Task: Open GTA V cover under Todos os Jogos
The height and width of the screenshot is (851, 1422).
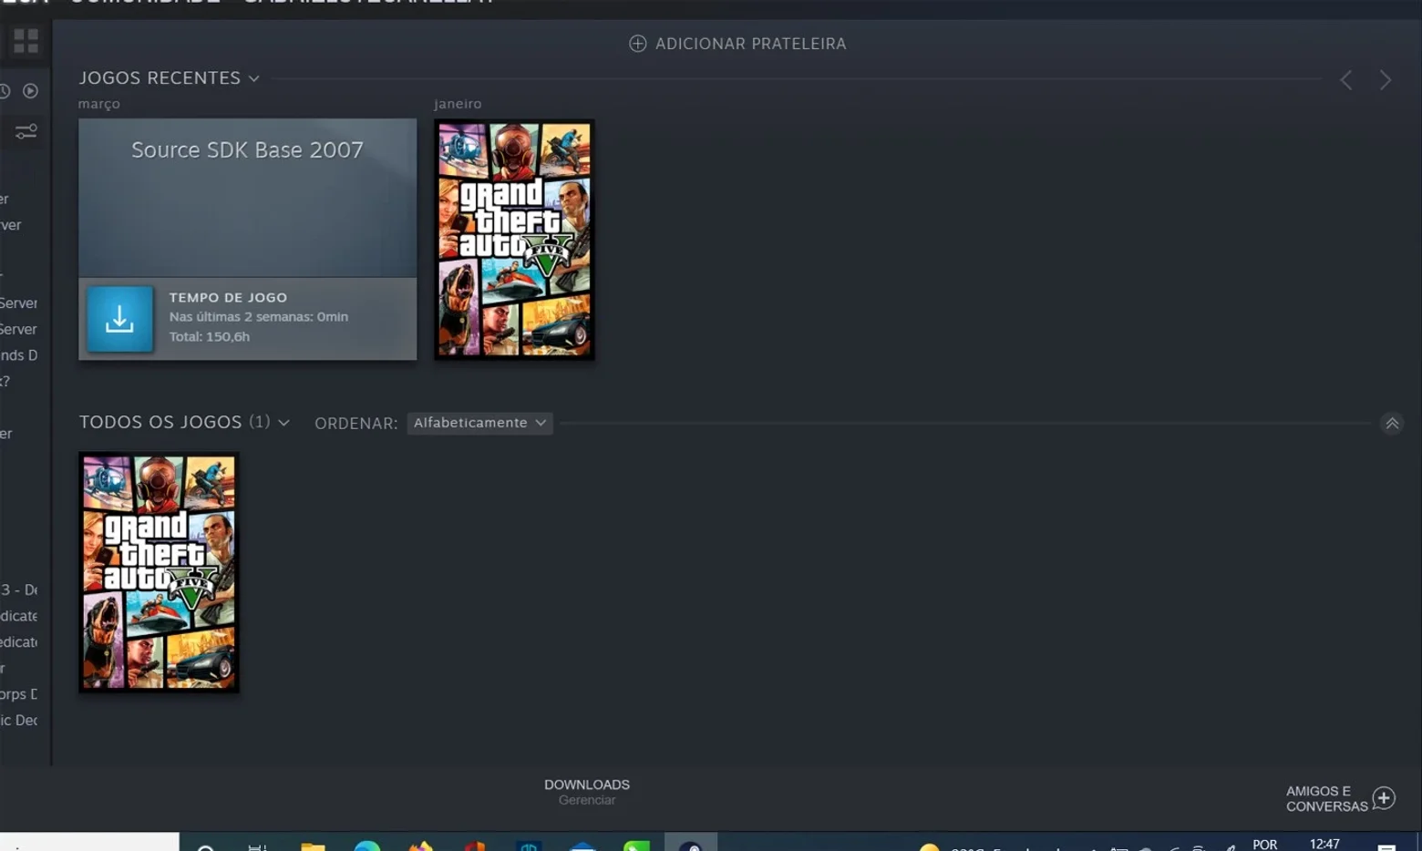Action: (159, 572)
